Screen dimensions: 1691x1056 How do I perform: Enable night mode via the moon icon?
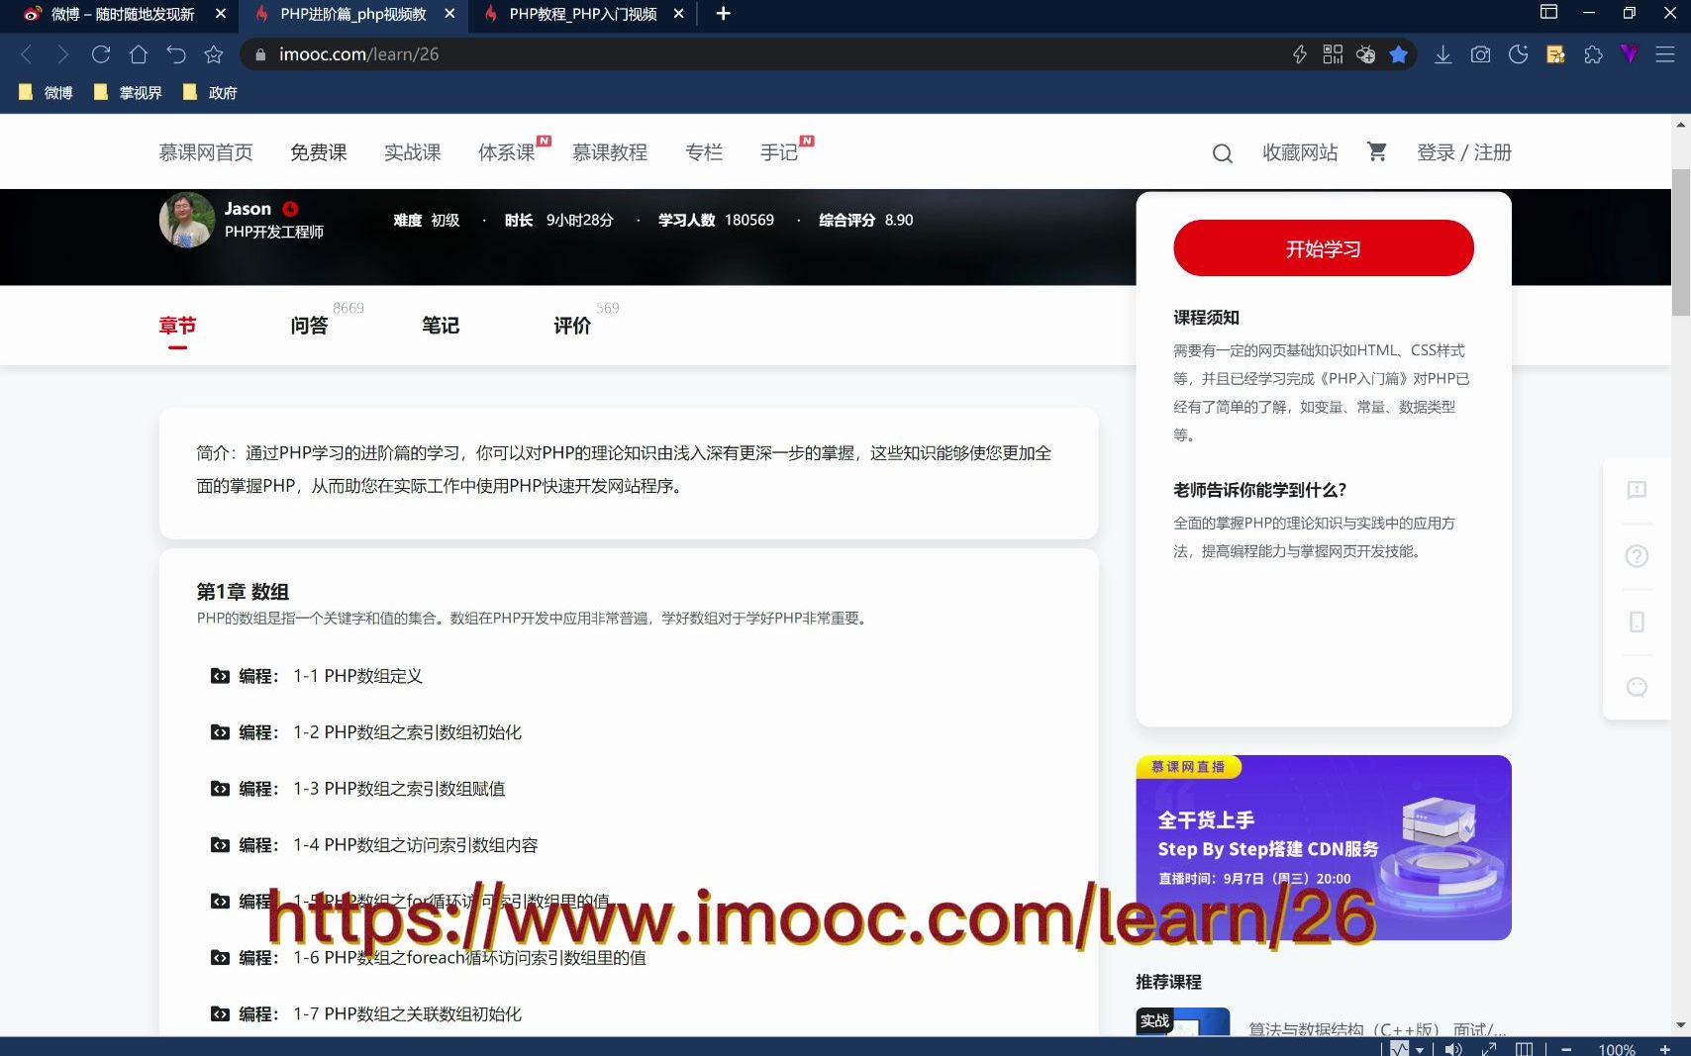[x=1518, y=54]
